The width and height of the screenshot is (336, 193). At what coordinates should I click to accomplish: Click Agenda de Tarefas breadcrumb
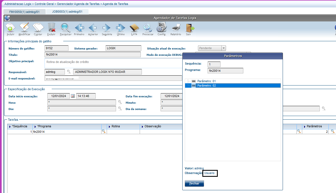115,4
